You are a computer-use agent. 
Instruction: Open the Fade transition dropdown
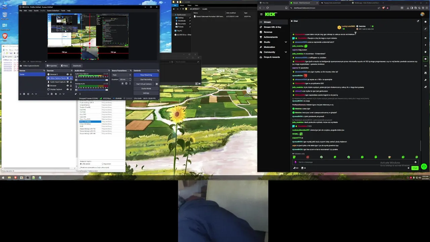122,75
